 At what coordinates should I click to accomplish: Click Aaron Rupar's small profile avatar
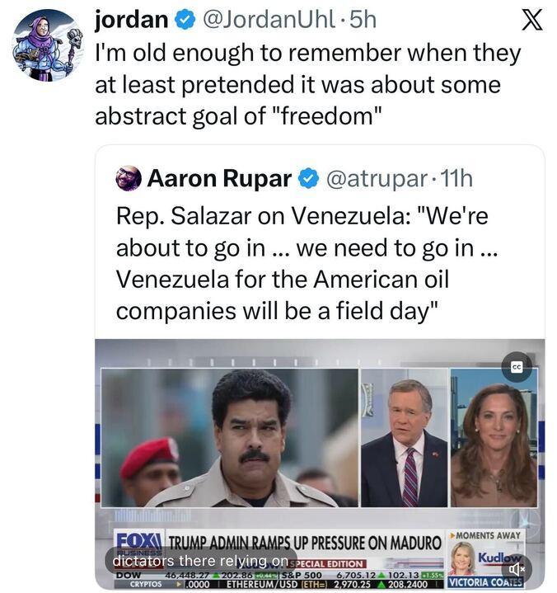coord(128,177)
